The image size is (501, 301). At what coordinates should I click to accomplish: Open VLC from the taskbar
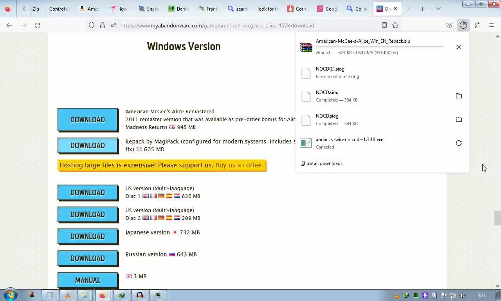click(67, 295)
